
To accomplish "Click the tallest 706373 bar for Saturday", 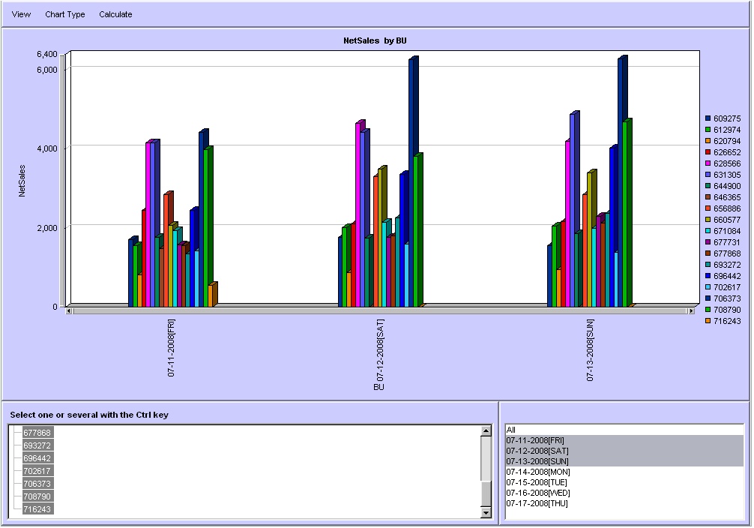I will point(412,180).
